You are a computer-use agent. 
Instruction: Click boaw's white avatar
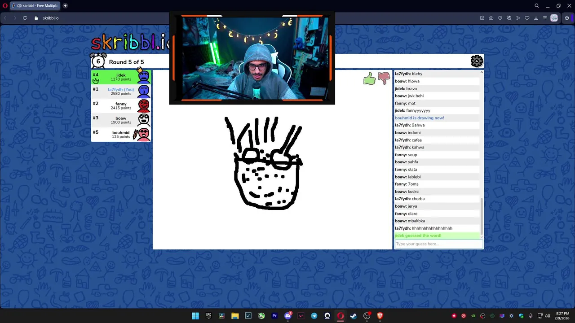coord(144,120)
